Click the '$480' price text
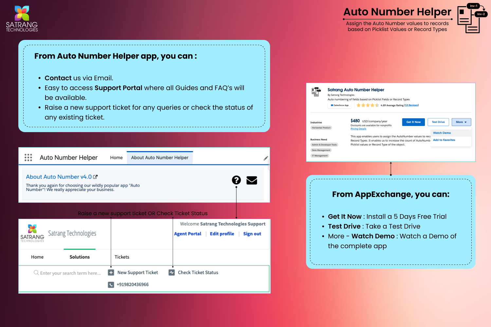The height and width of the screenshot is (327, 491). tap(355, 121)
